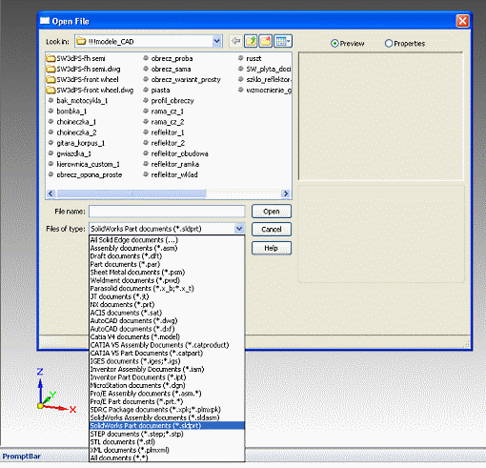Choose Assembly documents (*.asm) type
Viewport: 486px width, 468px height.
pyautogui.click(x=167, y=248)
